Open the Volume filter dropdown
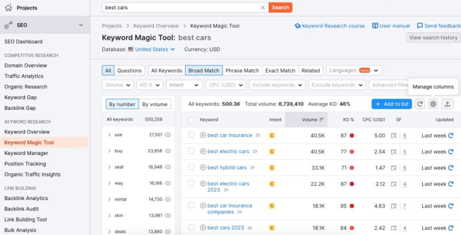Viewport: 461px width, 235px height. coord(118,85)
